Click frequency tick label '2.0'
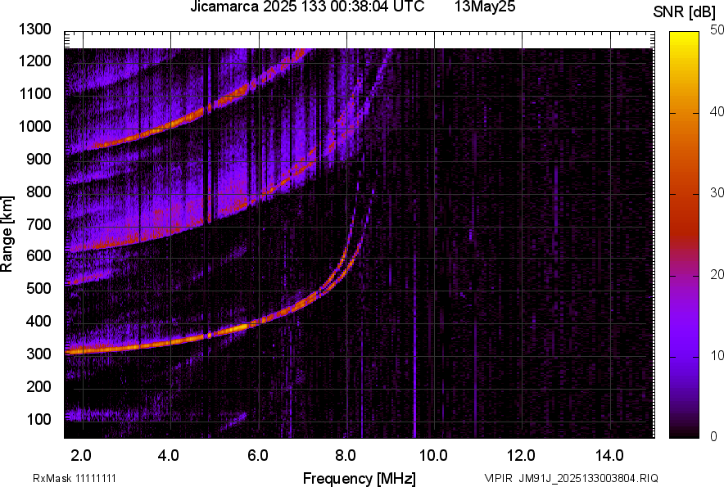The image size is (724, 487). [x=81, y=456]
